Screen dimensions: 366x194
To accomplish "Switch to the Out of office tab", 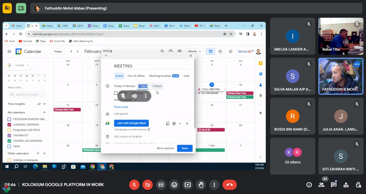I will (136, 76).
